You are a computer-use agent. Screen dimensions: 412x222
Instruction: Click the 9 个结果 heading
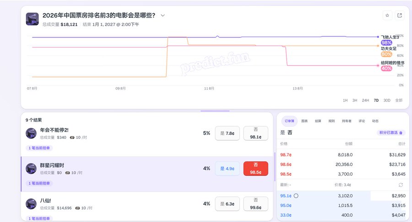[x=33, y=120]
